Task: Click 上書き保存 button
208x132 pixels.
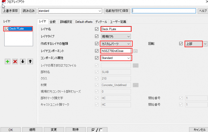Action: pyautogui.click(x=10, y=11)
